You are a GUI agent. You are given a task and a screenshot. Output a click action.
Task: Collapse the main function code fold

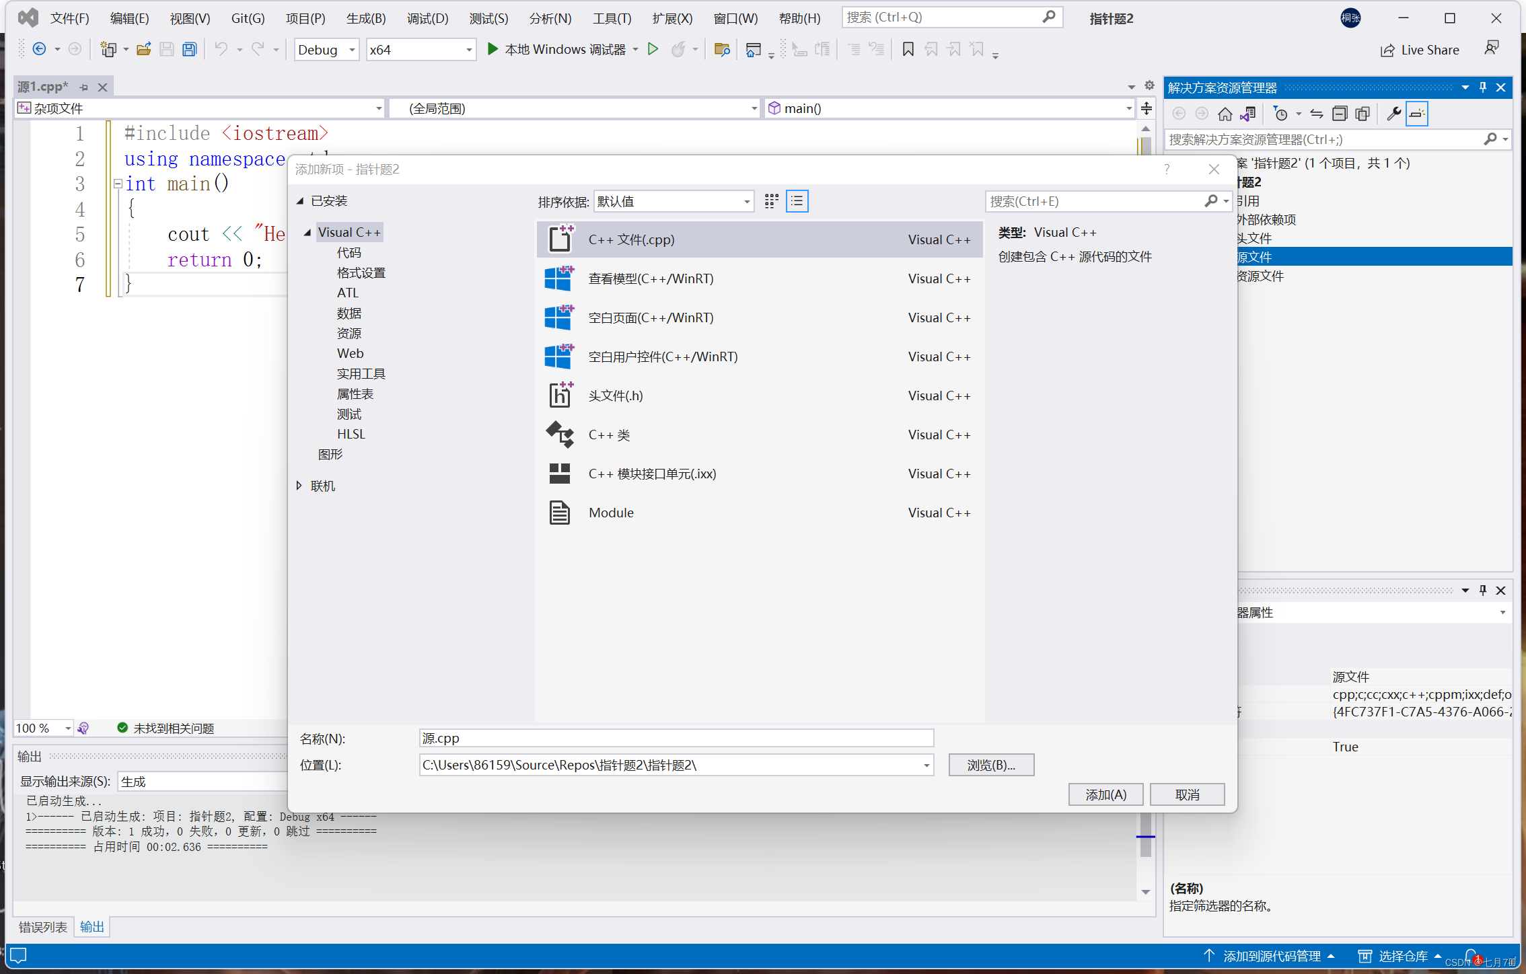click(x=118, y=184)
